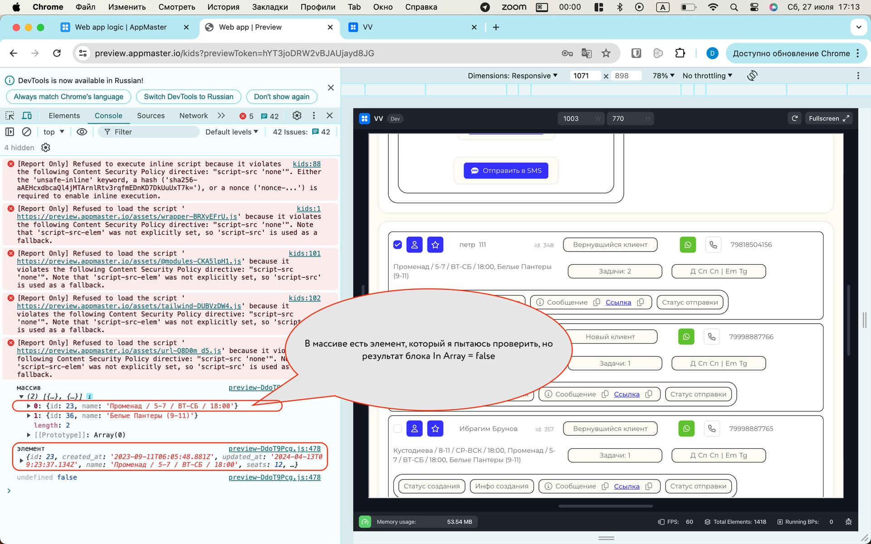
Task: Check the checkbox for Ибрагим Брунов
Action: tap(397, 428)
